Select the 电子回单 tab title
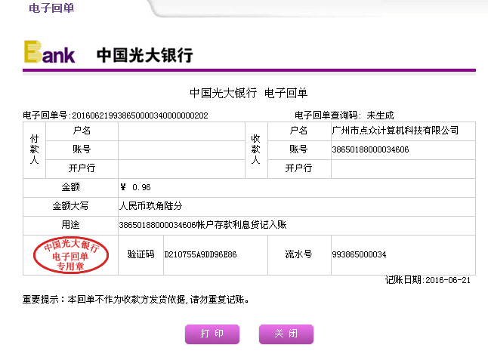This screenshot has height=351, width=488. pos(51,8)
